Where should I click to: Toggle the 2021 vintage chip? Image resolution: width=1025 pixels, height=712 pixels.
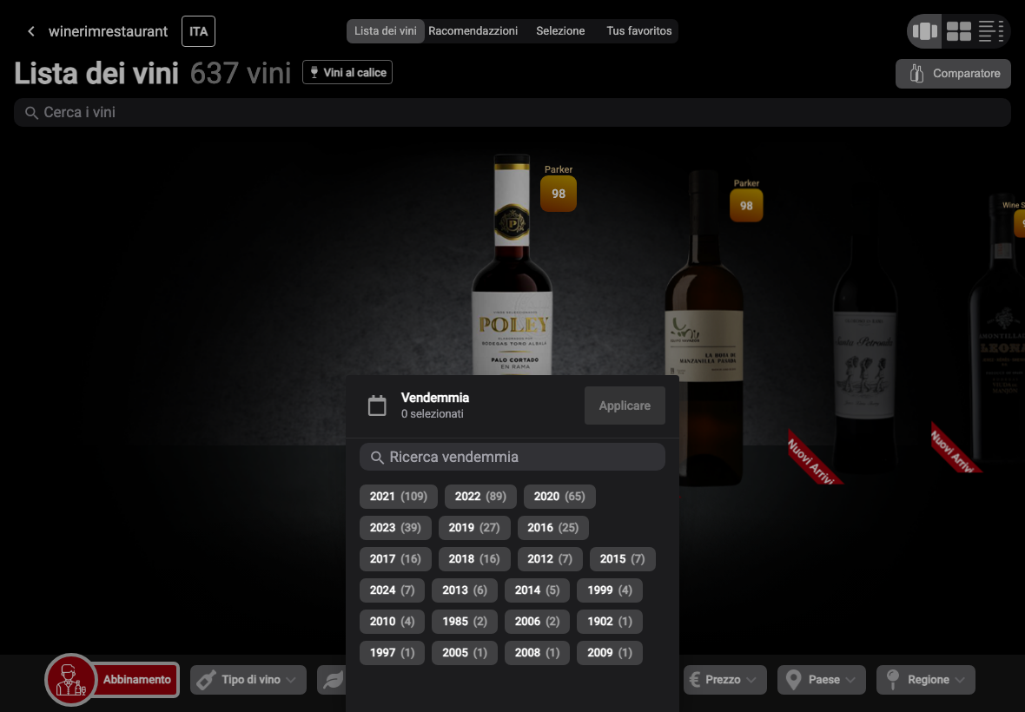pyautogui.click(x=398, y=497)
